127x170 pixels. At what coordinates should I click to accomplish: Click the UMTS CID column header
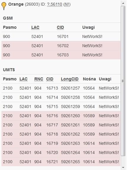point(50,79)
